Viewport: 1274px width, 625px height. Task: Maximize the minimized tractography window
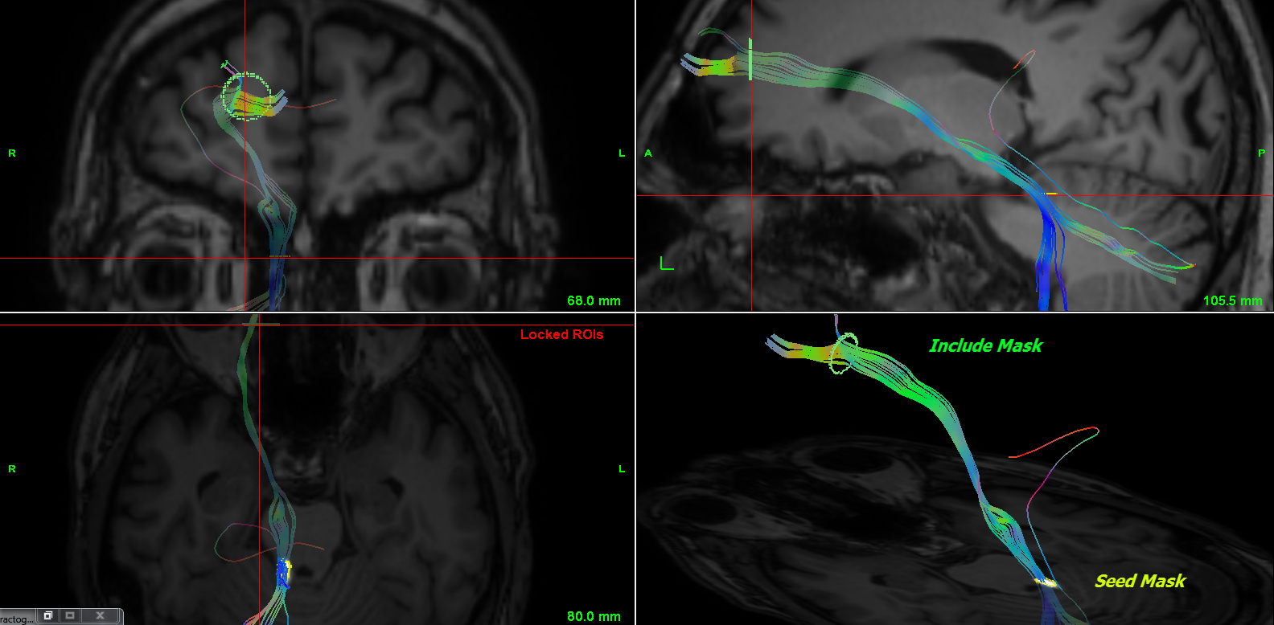pos(70,615)
